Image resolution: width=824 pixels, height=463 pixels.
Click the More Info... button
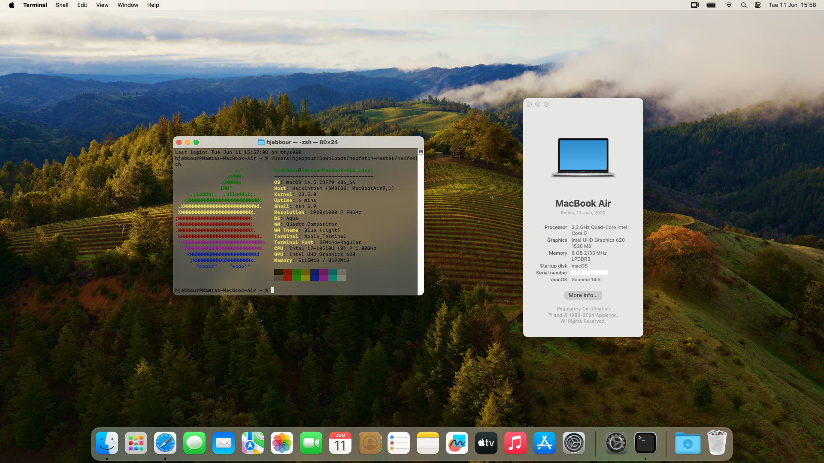coord(583,295)
